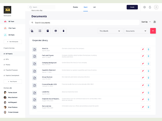The width and height of the screenshot is (162, 121).
Task: Delete the Financial Results 2023 document
Action: [x=148, y=85]
